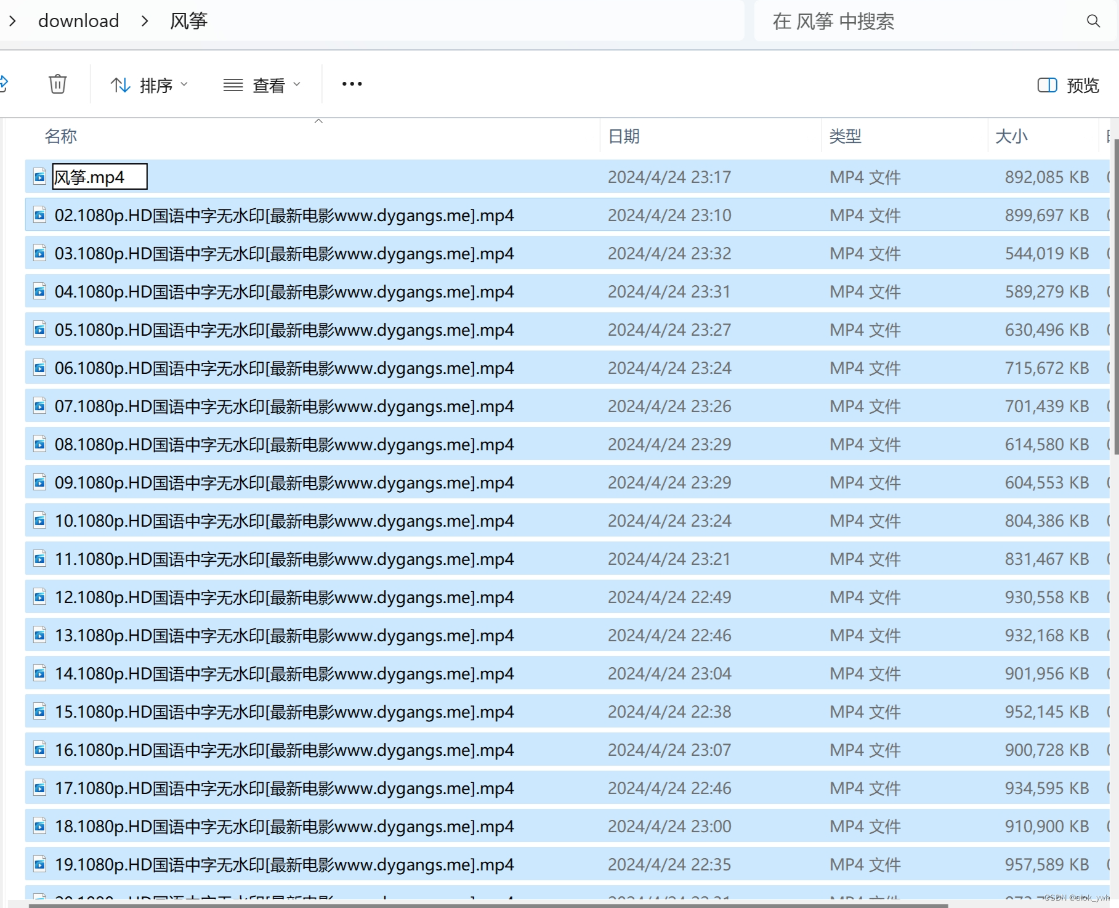1119x908 pixels.
Task: Click the file icon of 02.1080p.HD file
Action: click(x=39, y=215)
